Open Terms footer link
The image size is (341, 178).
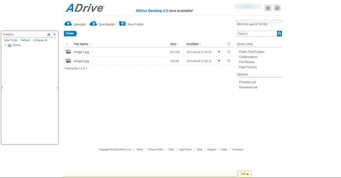coord(140,150)
